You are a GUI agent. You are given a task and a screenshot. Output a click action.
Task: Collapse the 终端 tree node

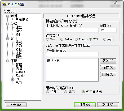point(8,24)
